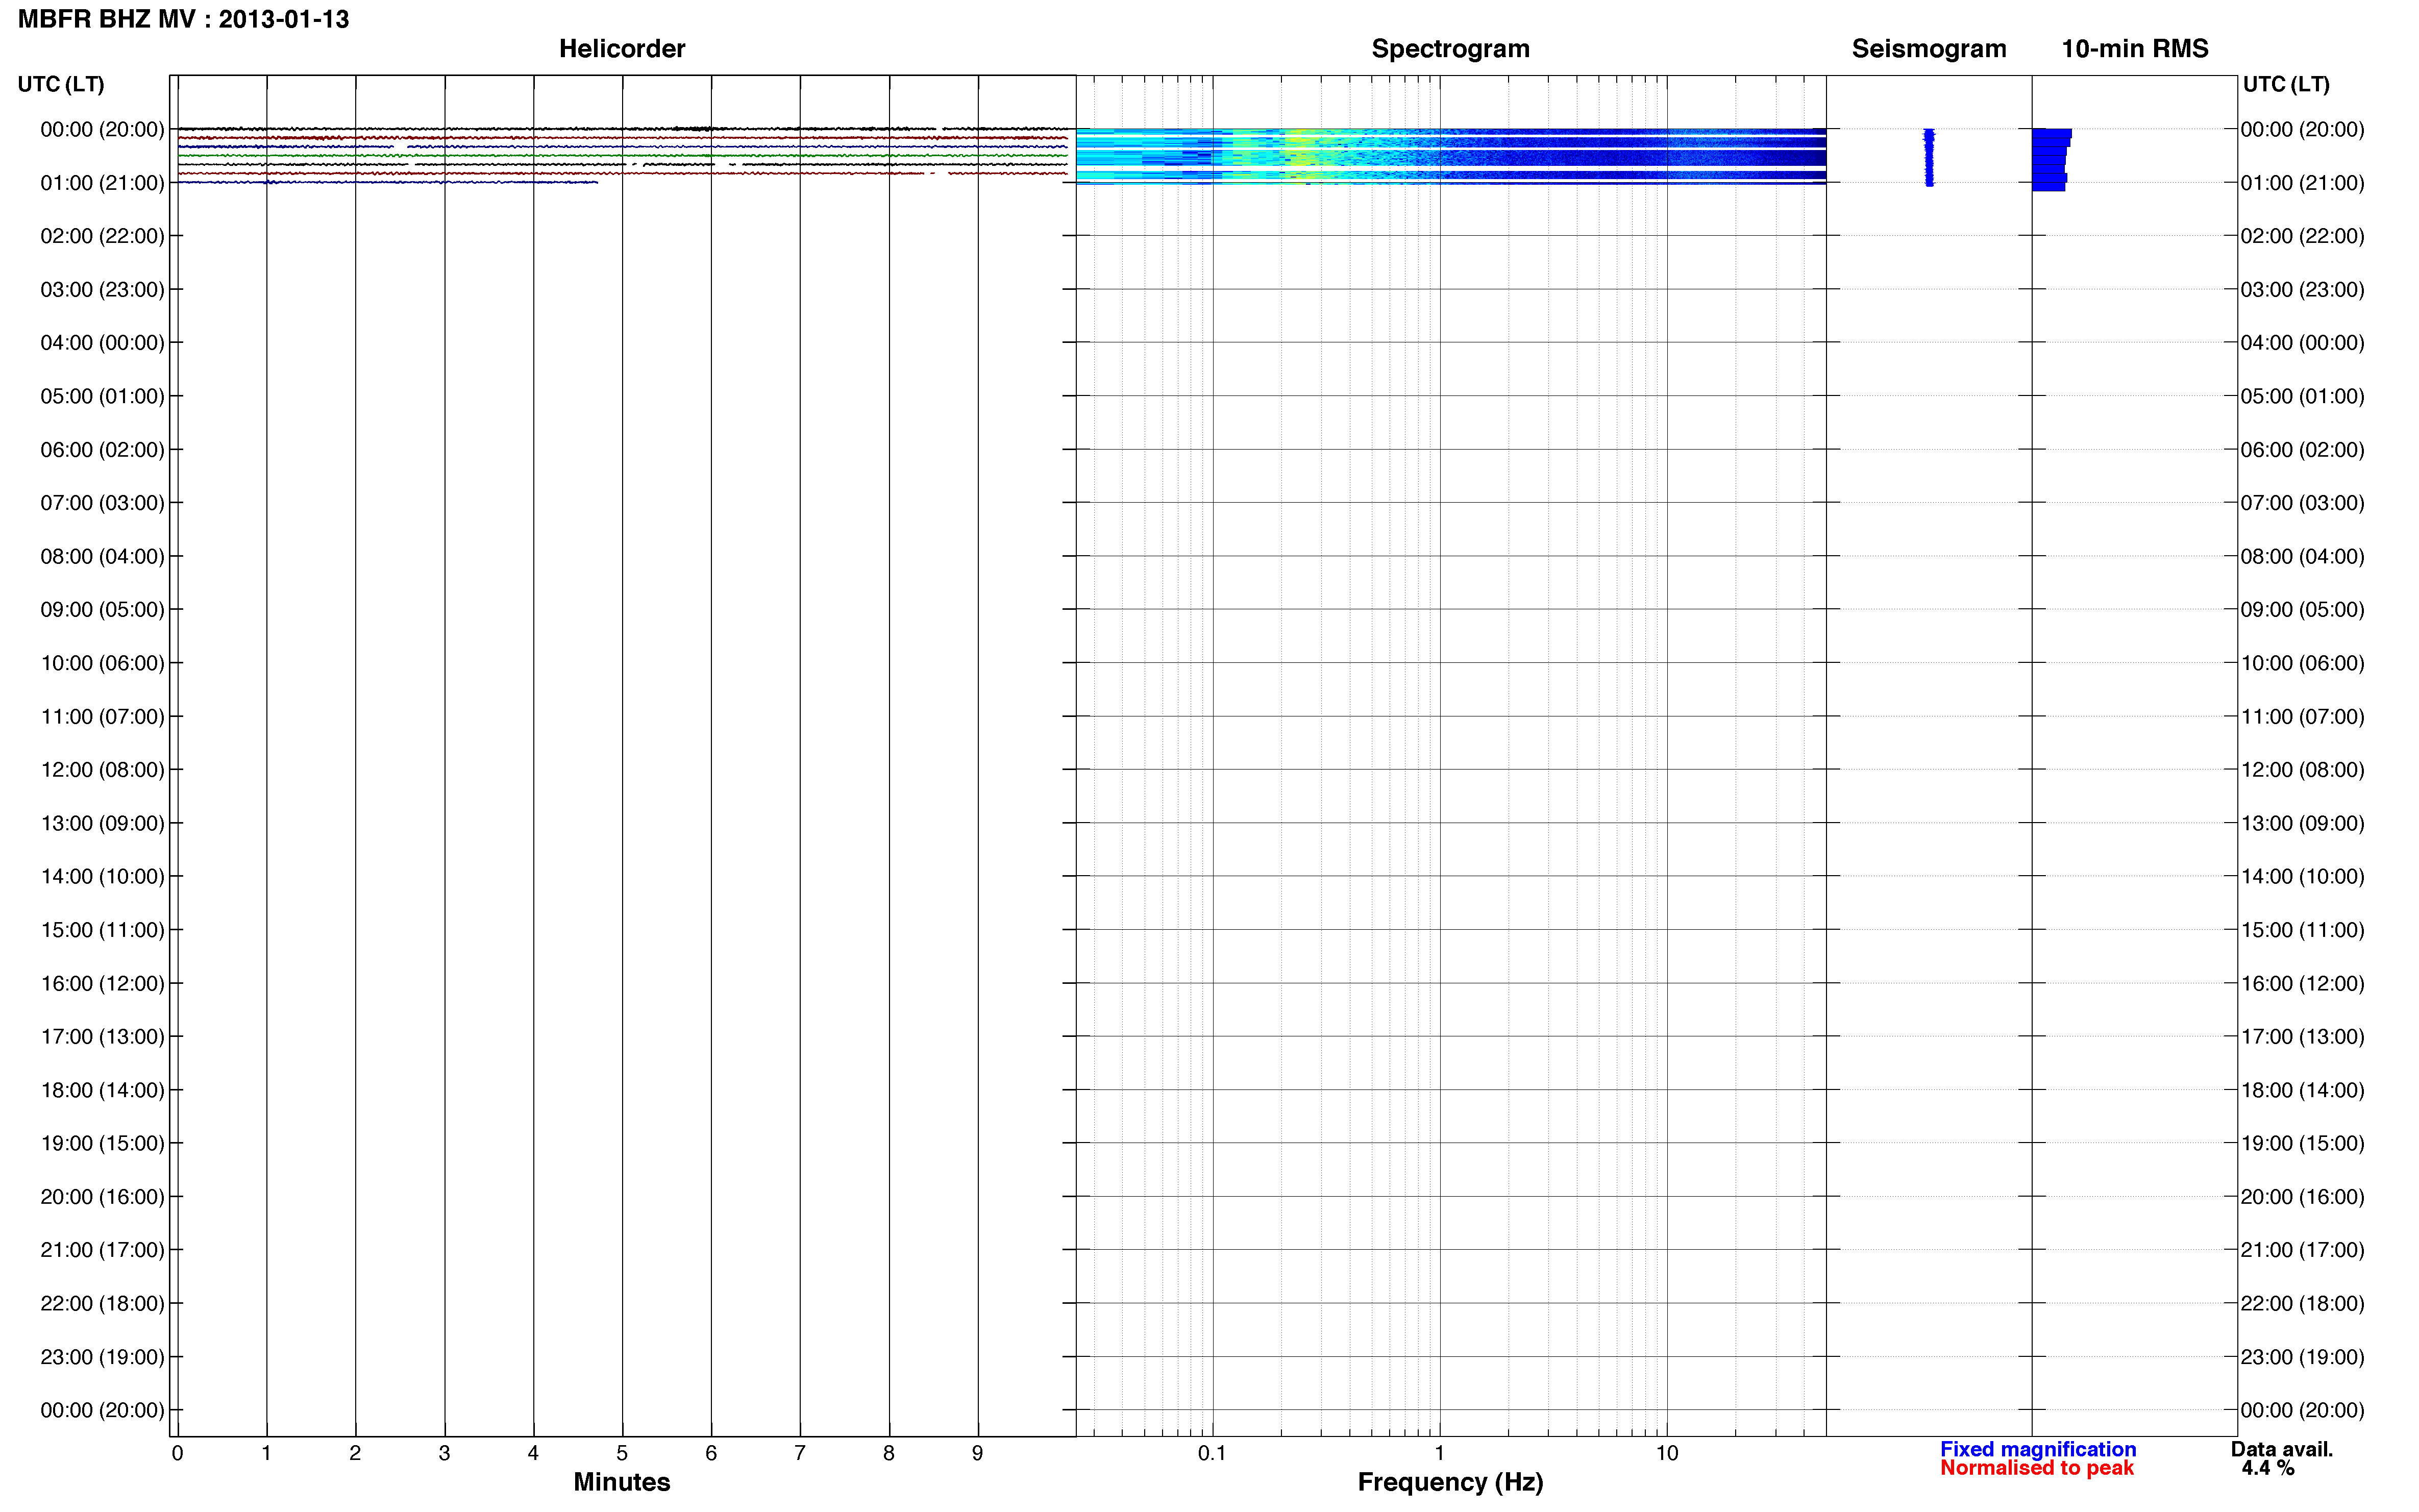Click the '0' tick on Minutes axis

coord(177,1453)
